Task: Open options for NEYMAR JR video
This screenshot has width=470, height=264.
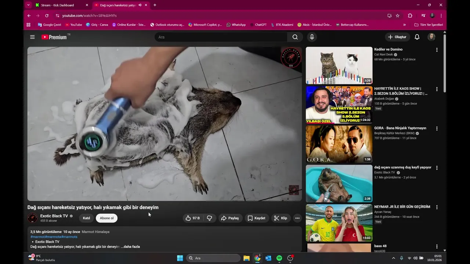Action: [437, 207]
